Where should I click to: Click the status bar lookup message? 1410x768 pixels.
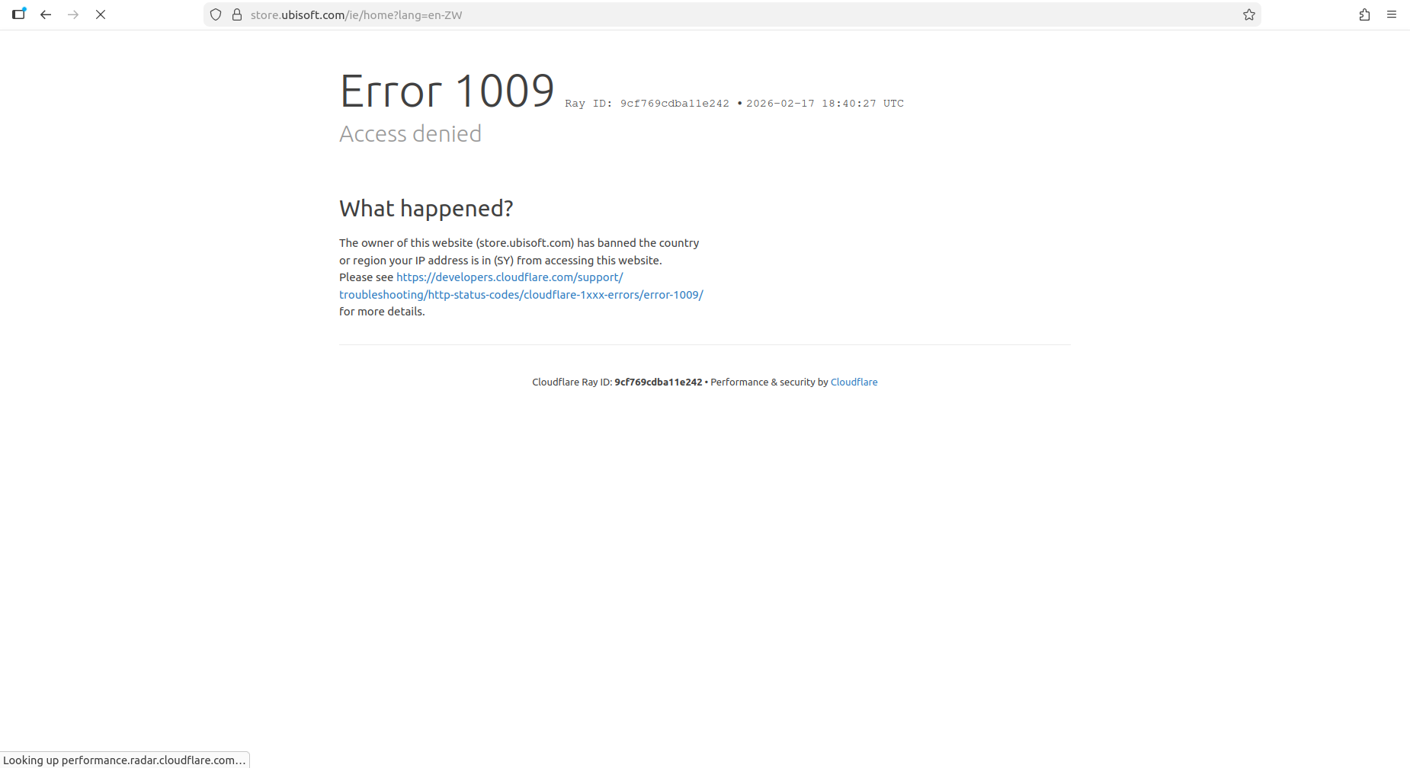coord(124,760)
